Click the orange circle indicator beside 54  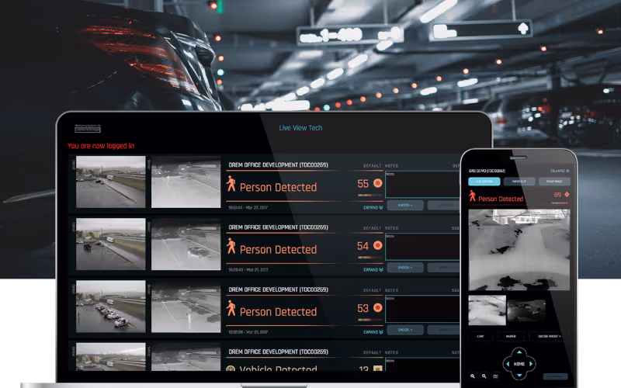click(x=378, y=245)
